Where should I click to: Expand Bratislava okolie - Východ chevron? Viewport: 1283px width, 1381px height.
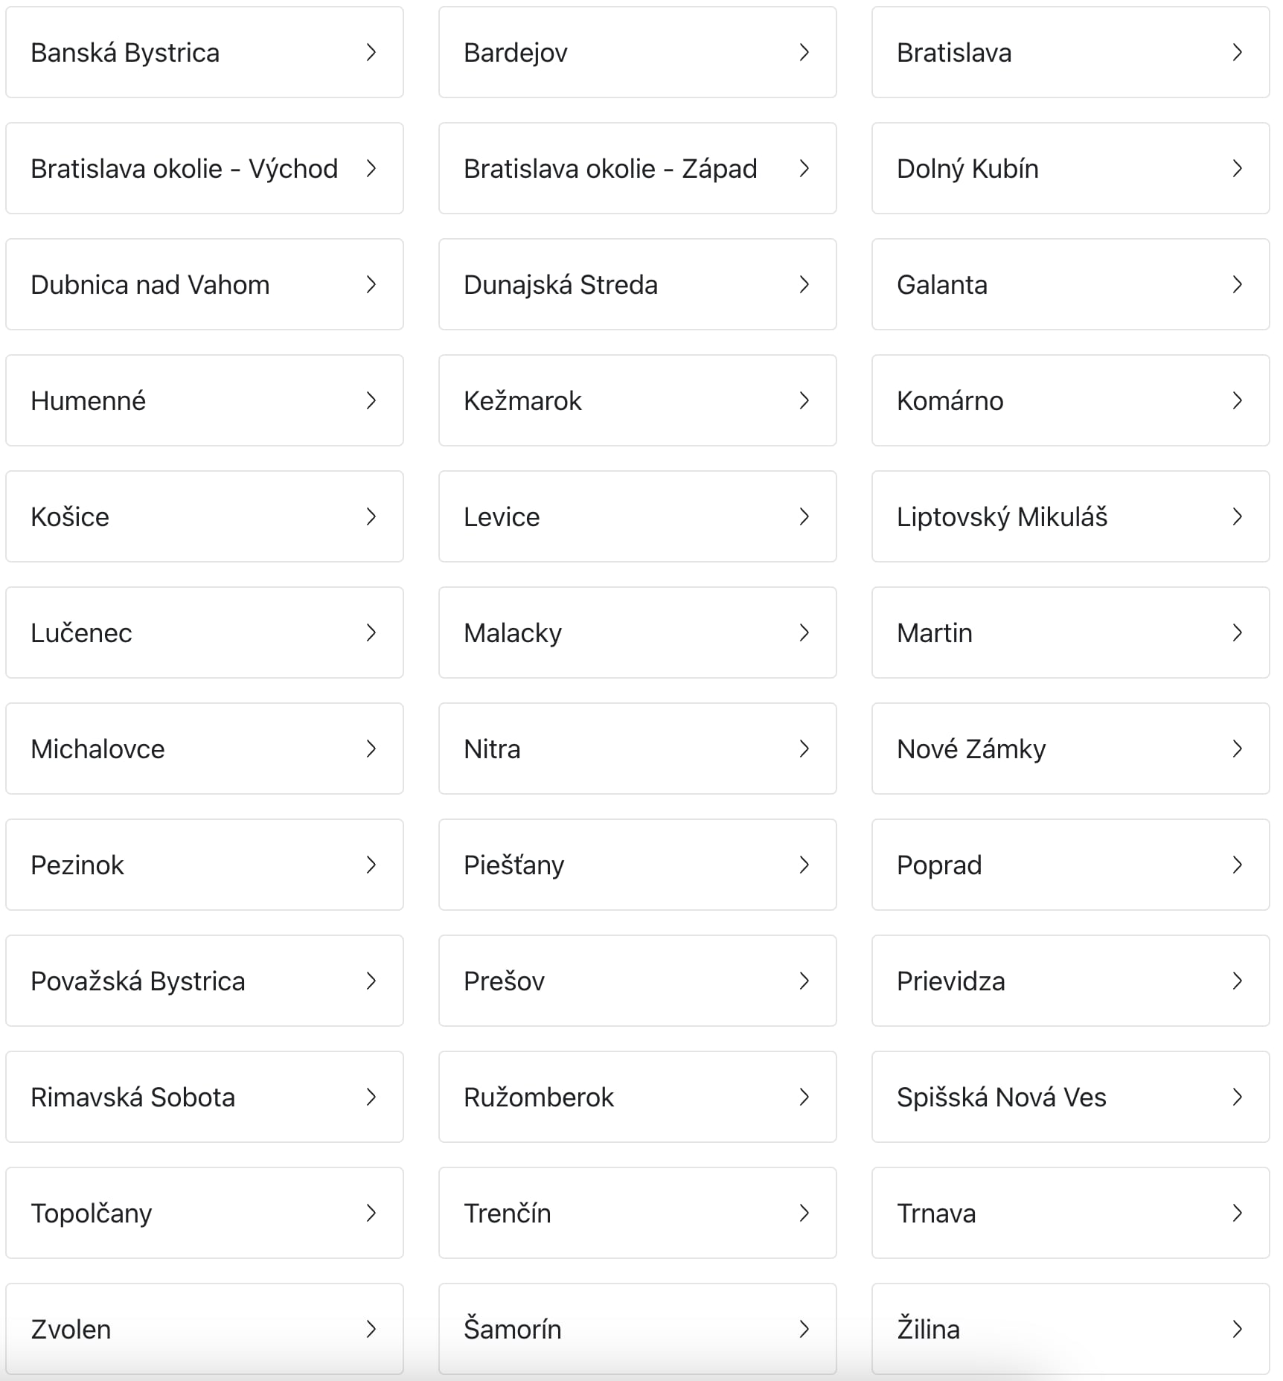[371, 168]
